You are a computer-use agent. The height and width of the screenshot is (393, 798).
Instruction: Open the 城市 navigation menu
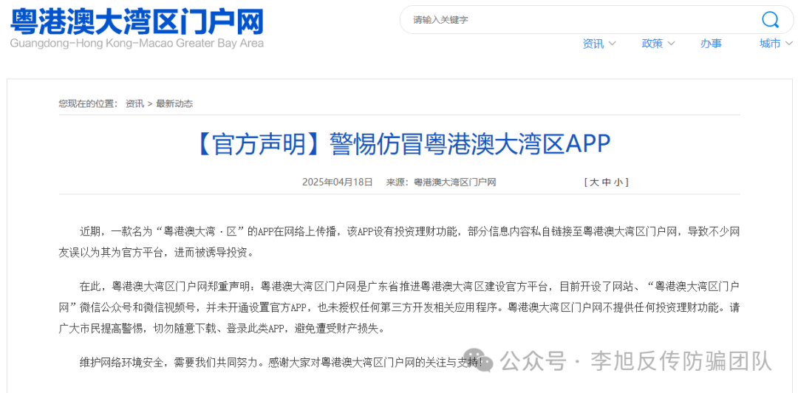pos(769,44)
